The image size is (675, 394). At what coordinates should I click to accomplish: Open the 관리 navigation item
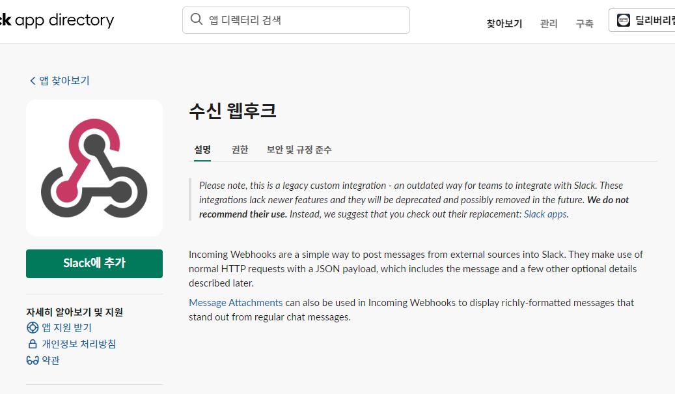point(549,23)
